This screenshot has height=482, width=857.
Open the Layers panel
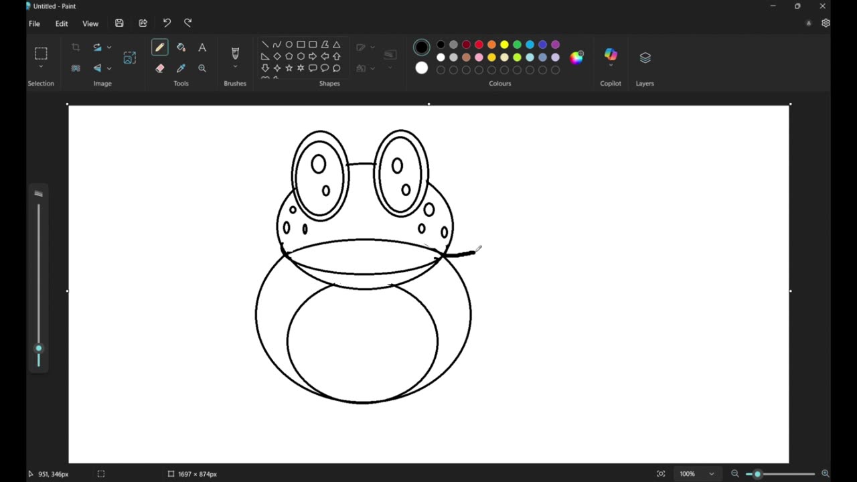click(645, 58)
